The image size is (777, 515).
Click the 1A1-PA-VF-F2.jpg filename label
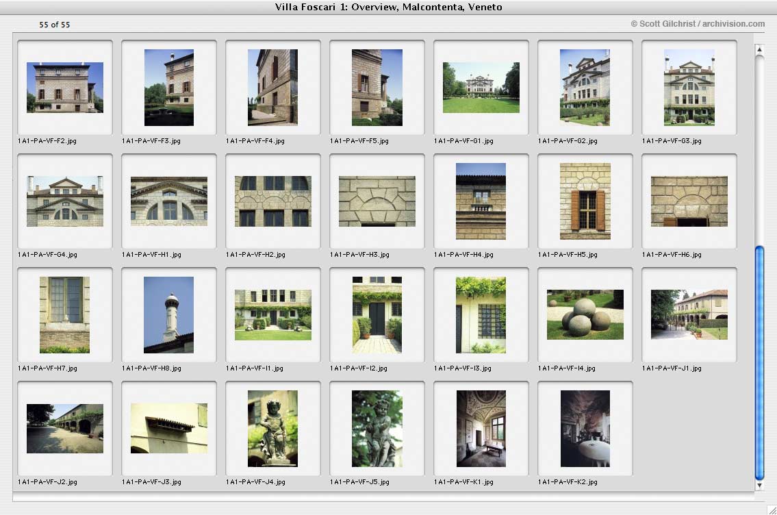pyautogui.click(x=47, y=141)
